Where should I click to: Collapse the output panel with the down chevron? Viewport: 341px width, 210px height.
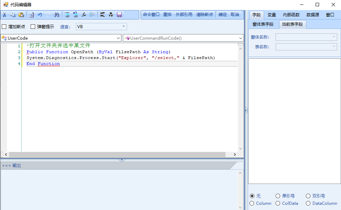pyautogui.click(x=122, y=160)
